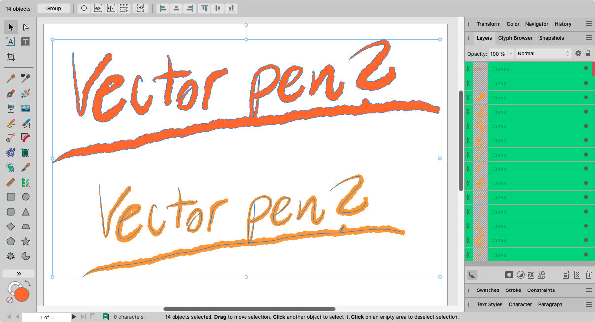Image resolution: width=595 pixels, height=322 pixels.
Task: Toggle the lock icon beside blend mode
Action: 589,53
